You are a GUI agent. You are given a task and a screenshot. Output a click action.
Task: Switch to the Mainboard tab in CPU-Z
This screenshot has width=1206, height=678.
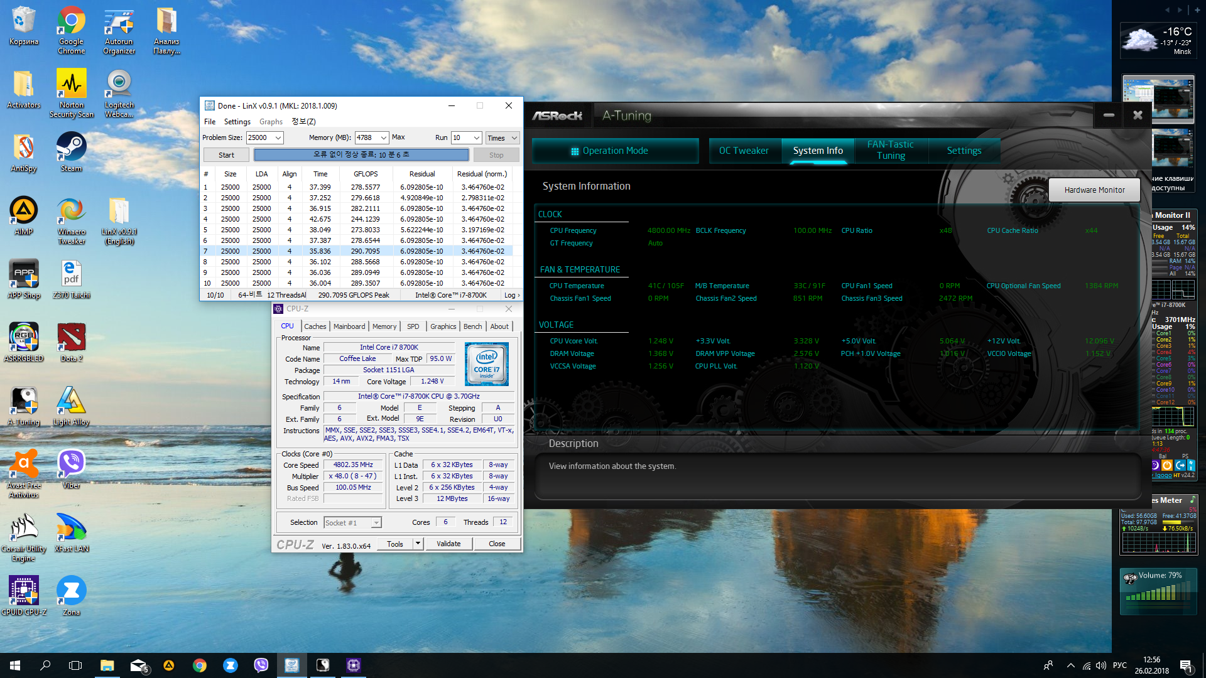click(349, 326)
